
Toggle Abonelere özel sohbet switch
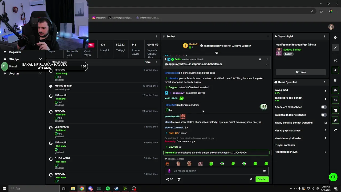324,107
